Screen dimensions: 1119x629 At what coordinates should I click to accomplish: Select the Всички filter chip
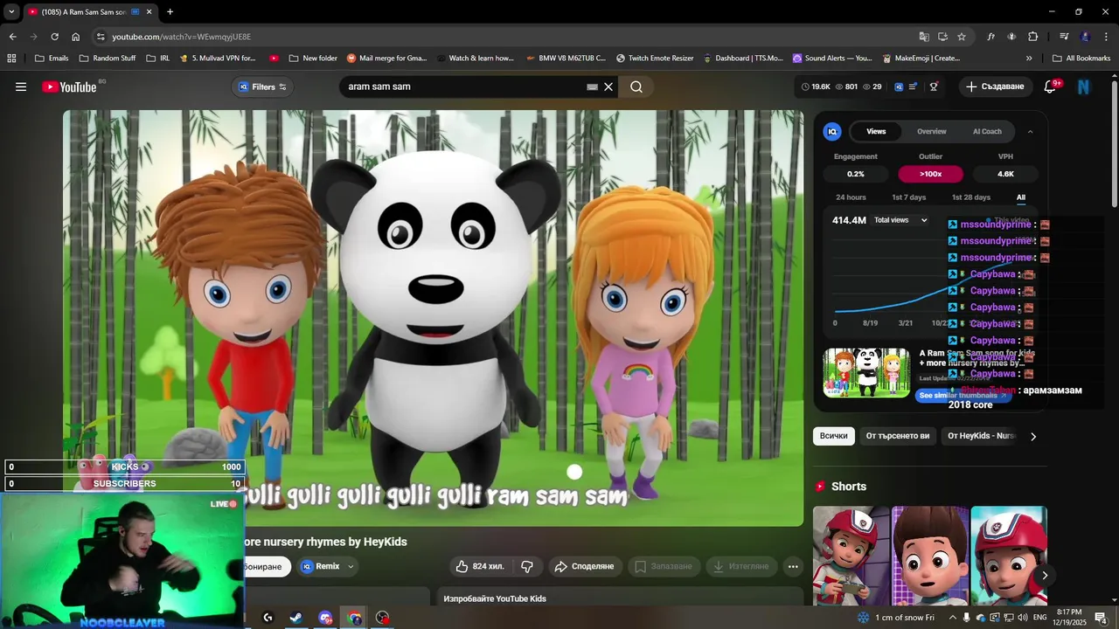(833, 436)
